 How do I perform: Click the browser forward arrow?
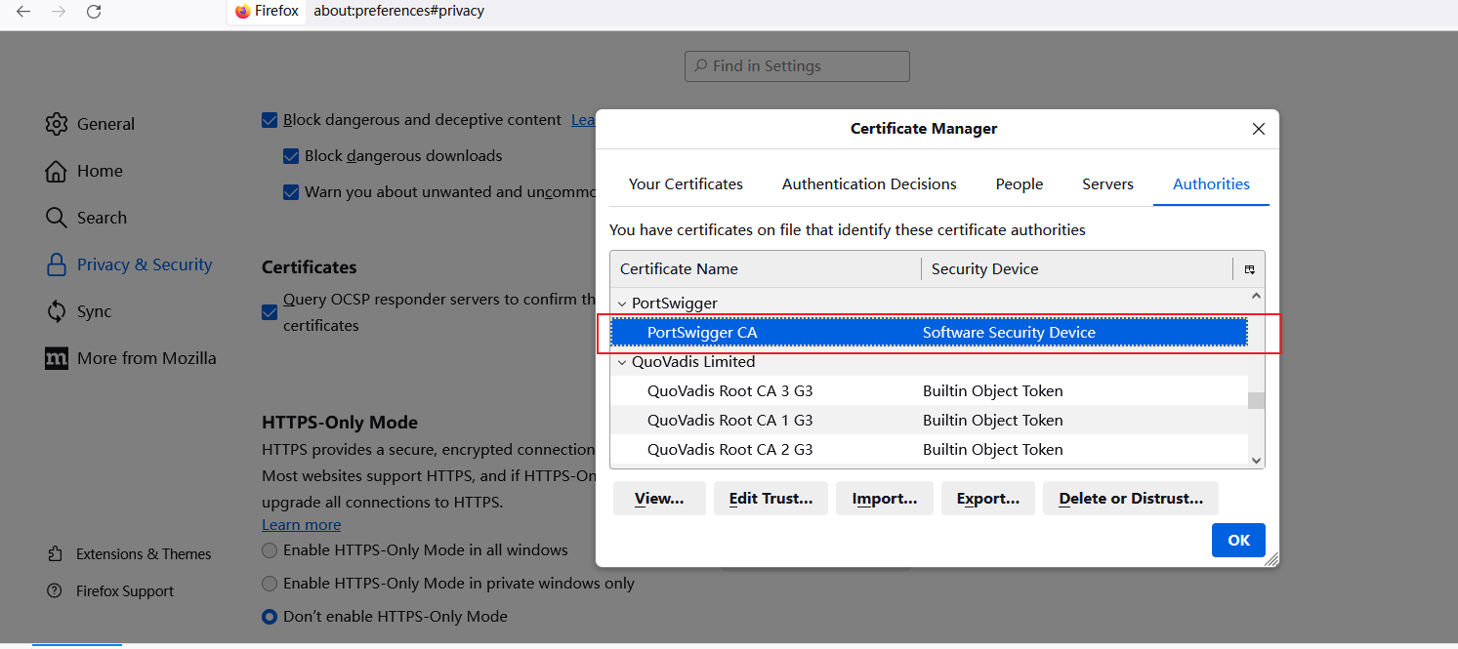[x=59, y=12]
